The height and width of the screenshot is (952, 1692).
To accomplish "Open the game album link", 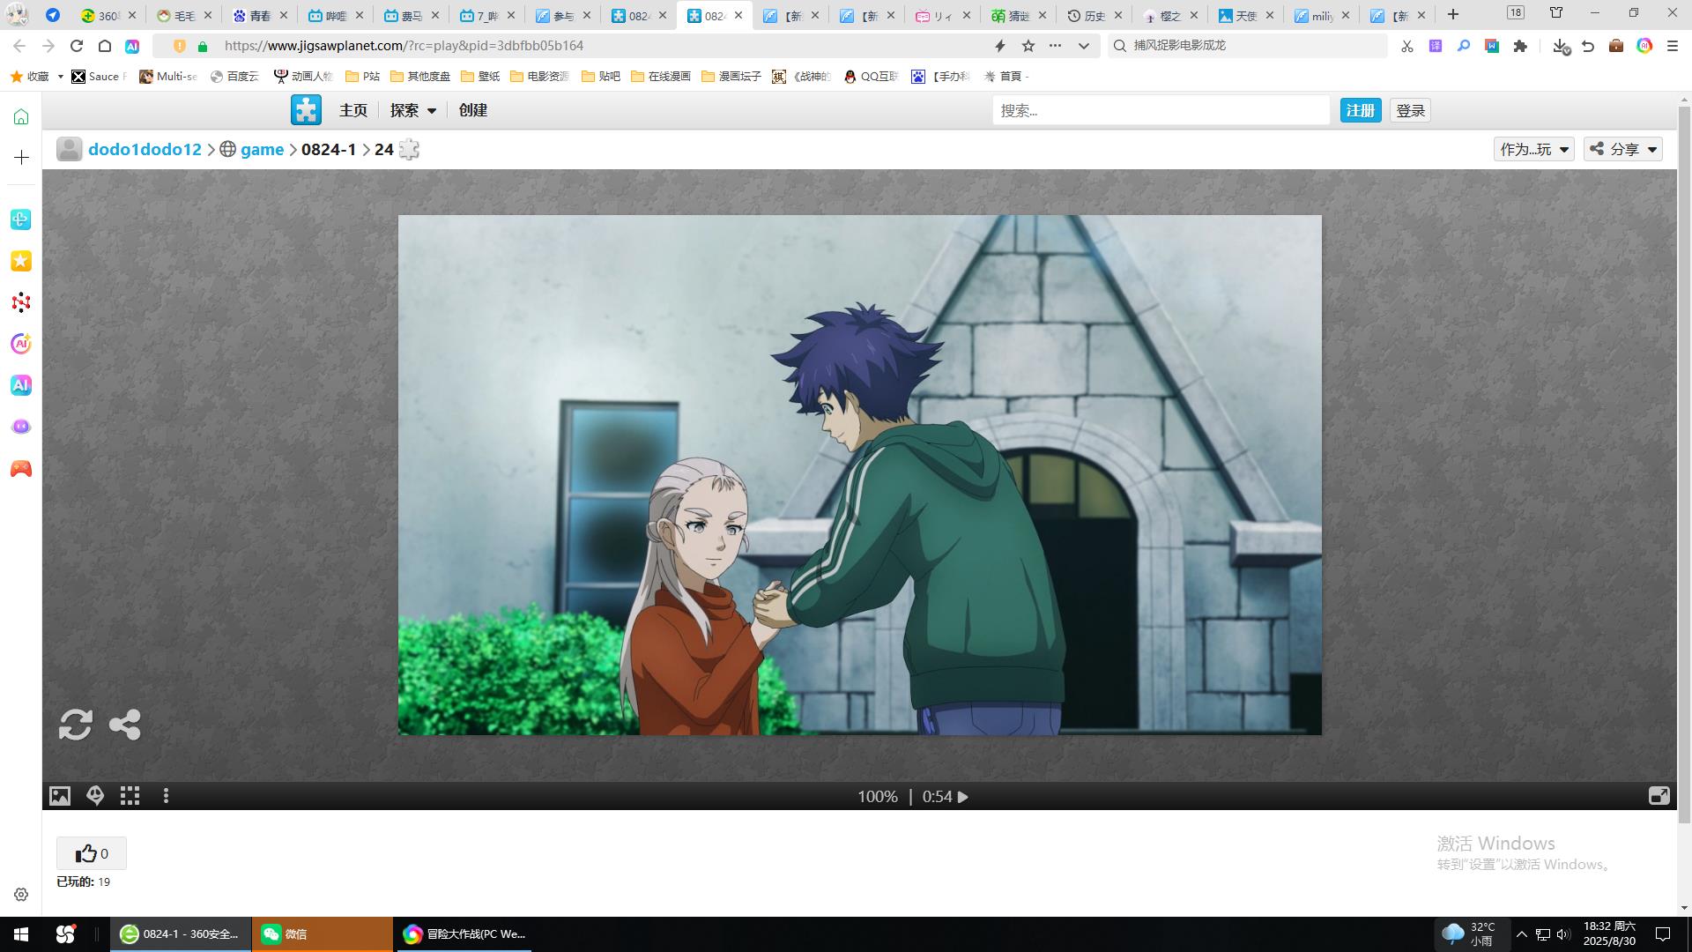I will pos(262,149).
